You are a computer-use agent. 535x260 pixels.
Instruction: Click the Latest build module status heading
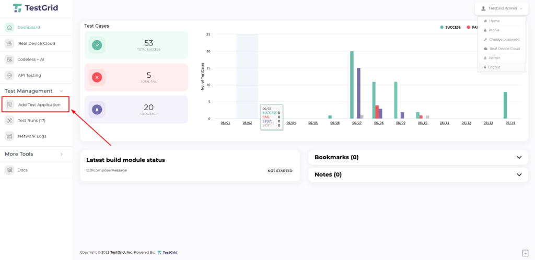(x=125, y=160)
